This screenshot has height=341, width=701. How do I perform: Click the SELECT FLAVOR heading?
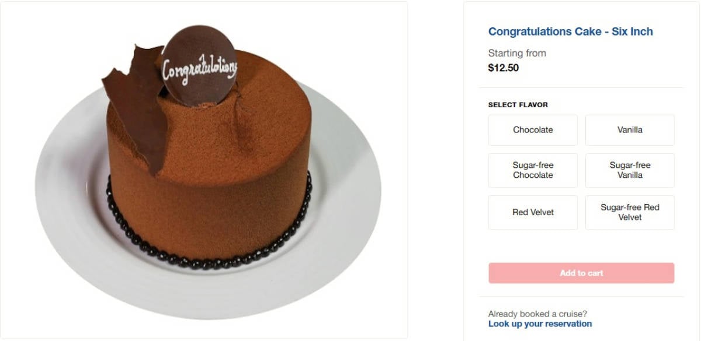point(518,105)
